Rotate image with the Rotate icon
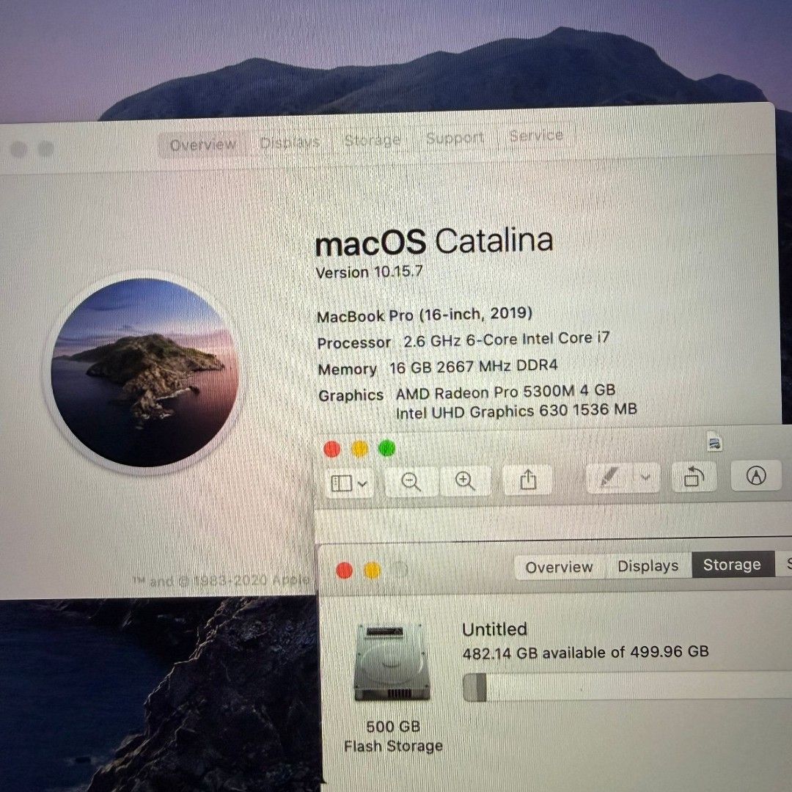This screenshot has width=792, height=792. tap(694, 477)
